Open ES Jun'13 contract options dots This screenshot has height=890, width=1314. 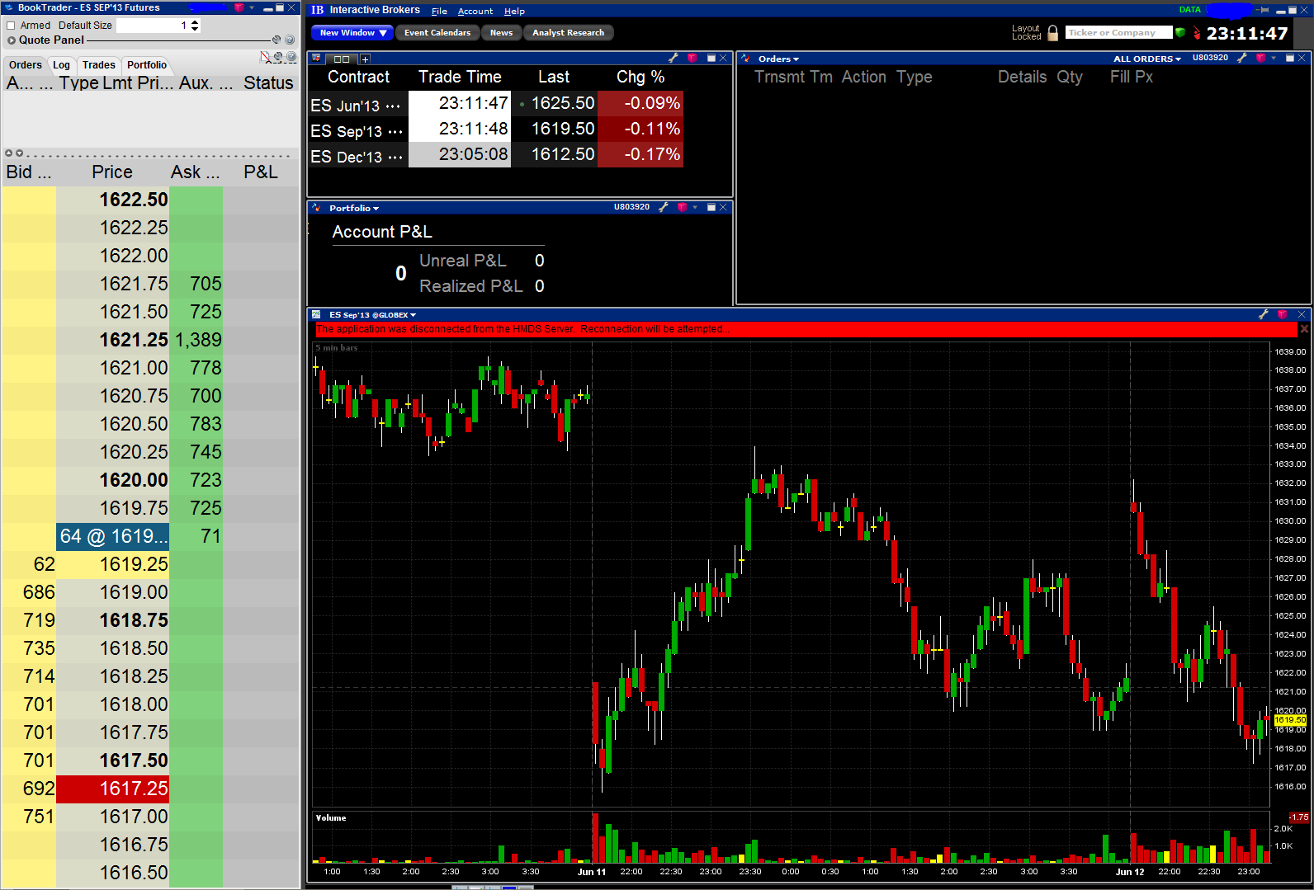(x=393, y=106)
